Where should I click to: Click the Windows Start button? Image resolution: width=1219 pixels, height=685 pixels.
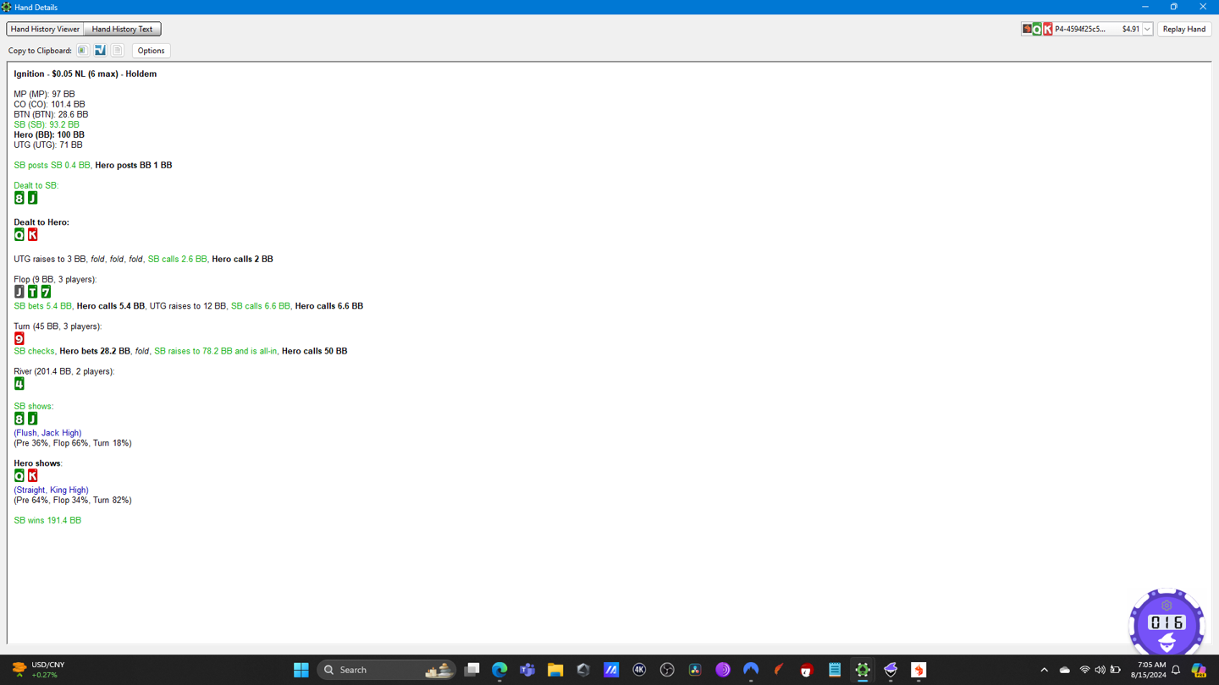(301, 670)
